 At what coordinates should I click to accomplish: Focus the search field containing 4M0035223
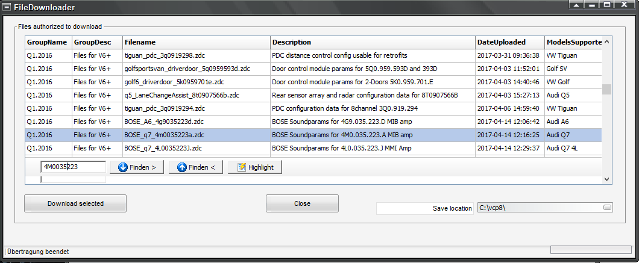[74, 167]
